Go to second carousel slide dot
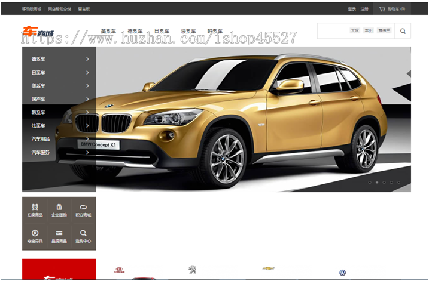 (377, 182)
